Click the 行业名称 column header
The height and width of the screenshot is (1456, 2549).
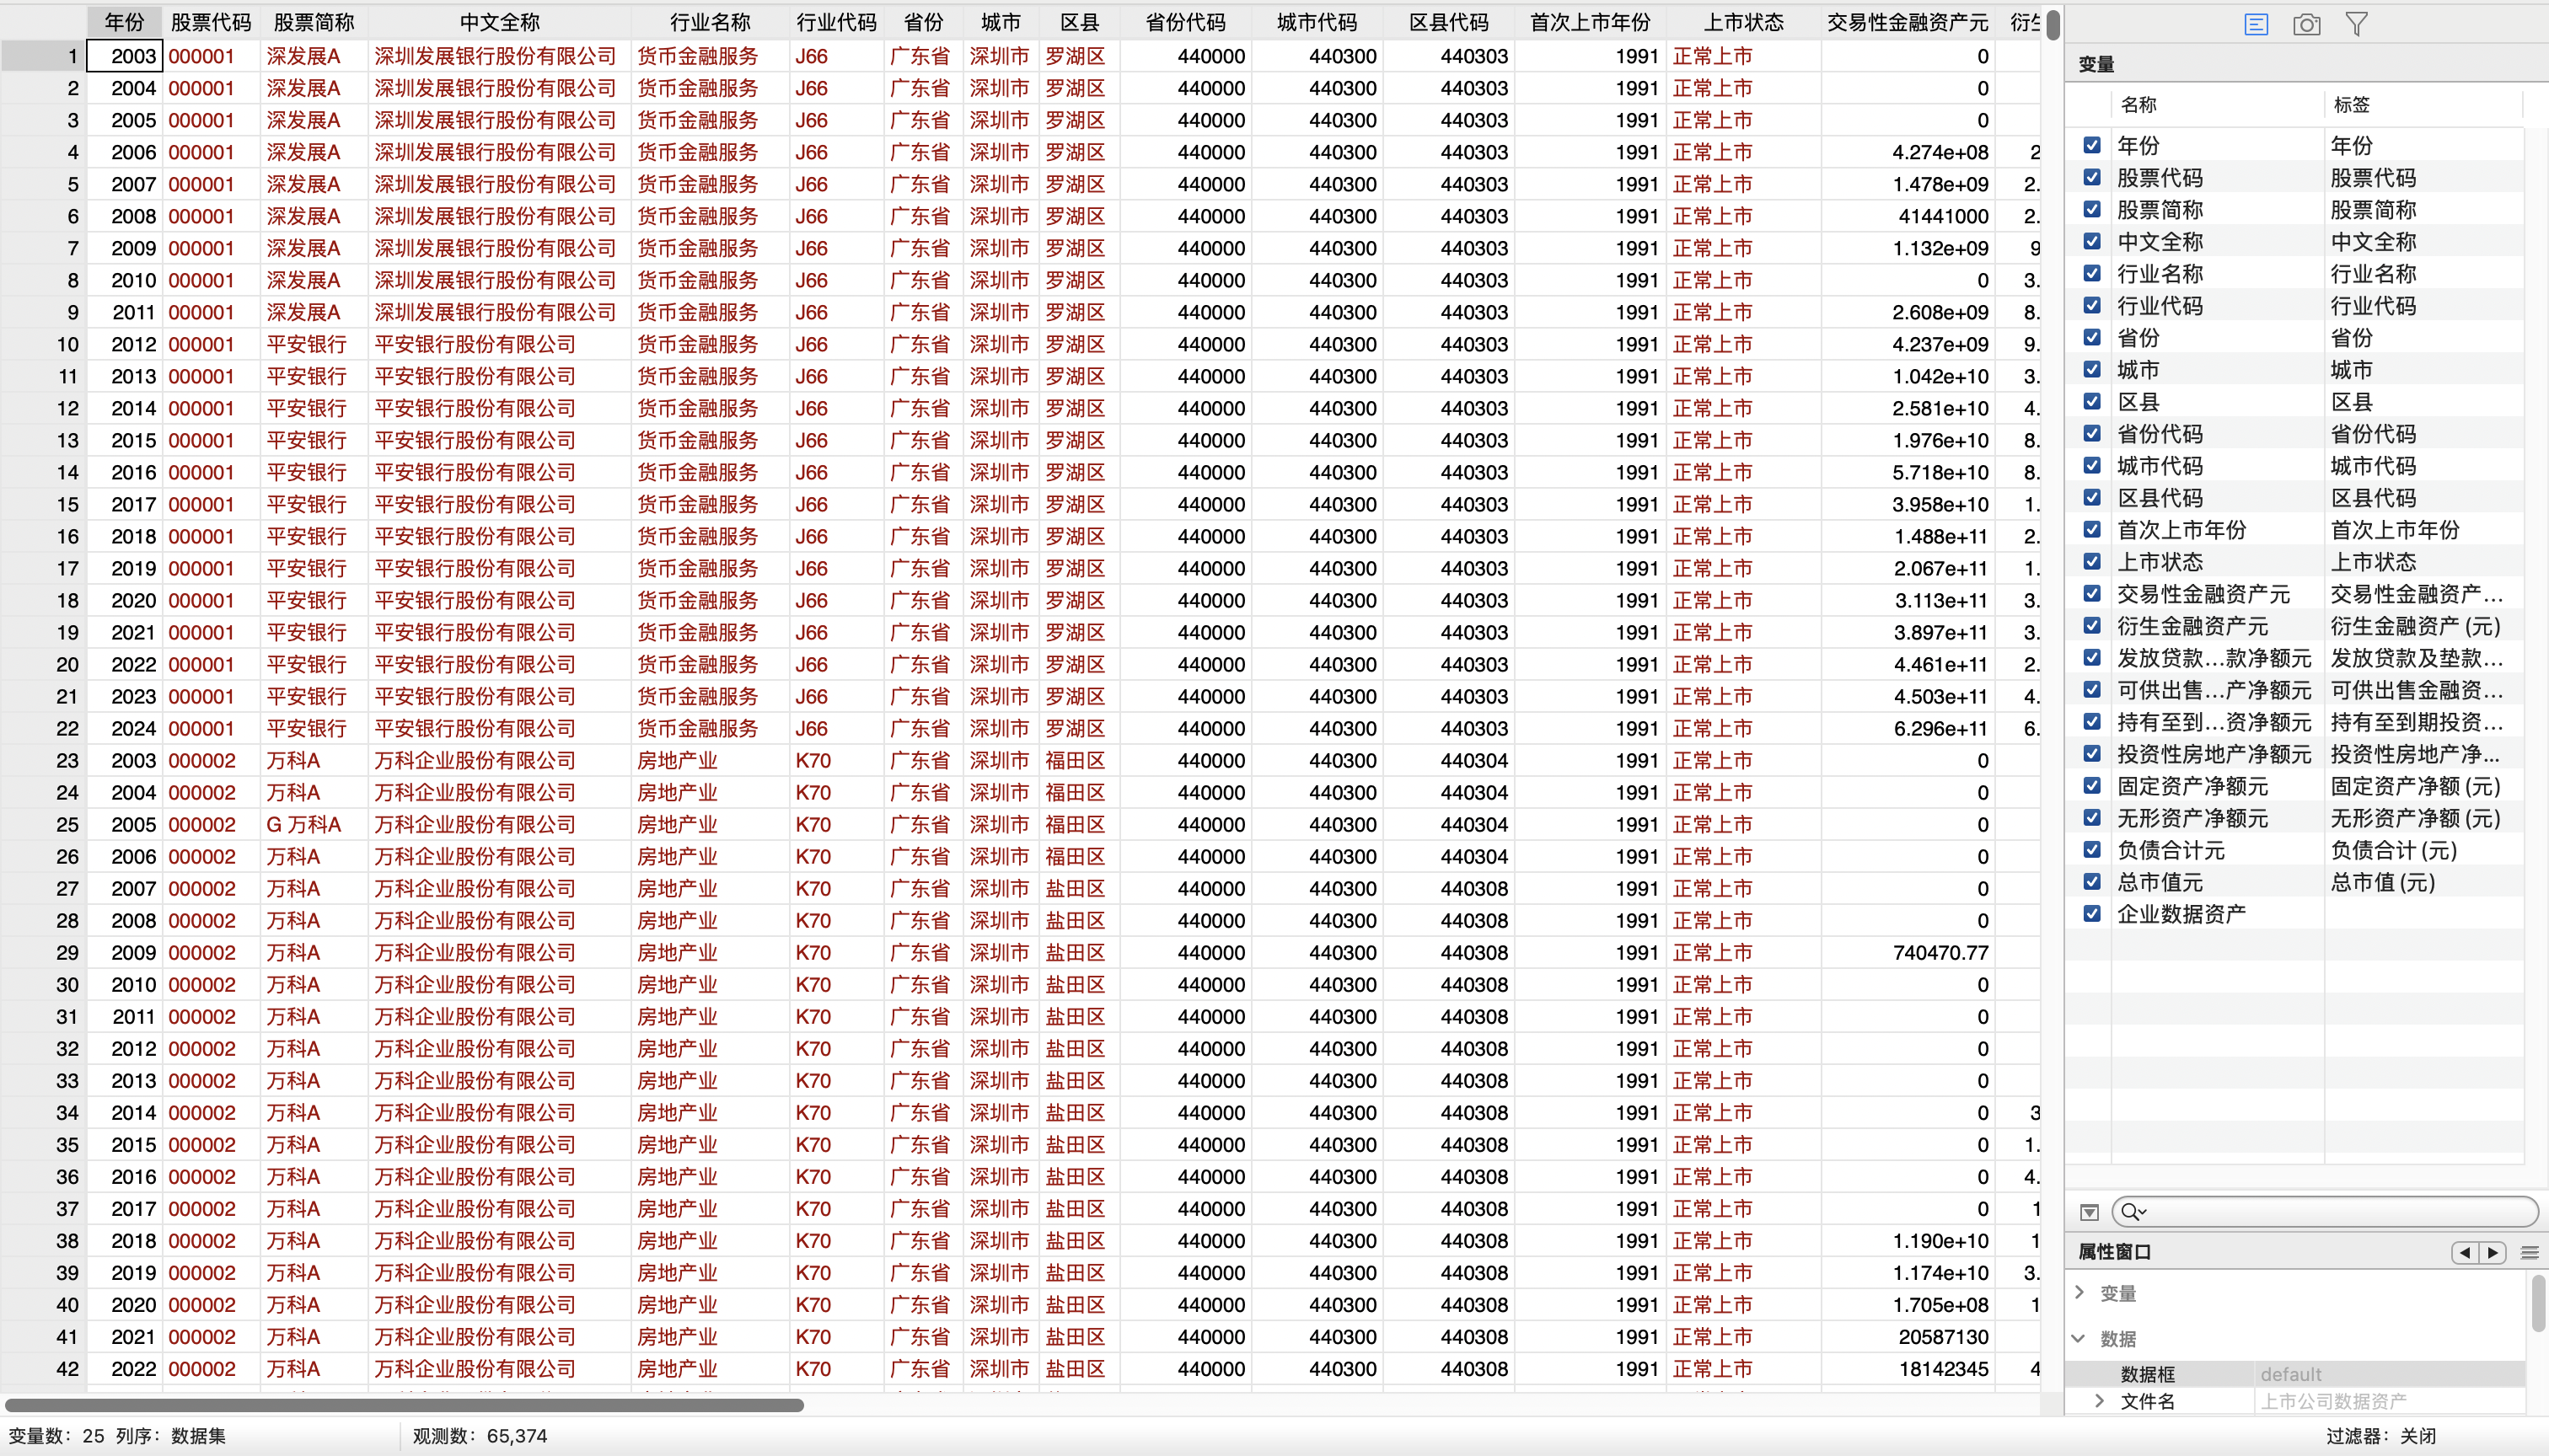[709, 22]
